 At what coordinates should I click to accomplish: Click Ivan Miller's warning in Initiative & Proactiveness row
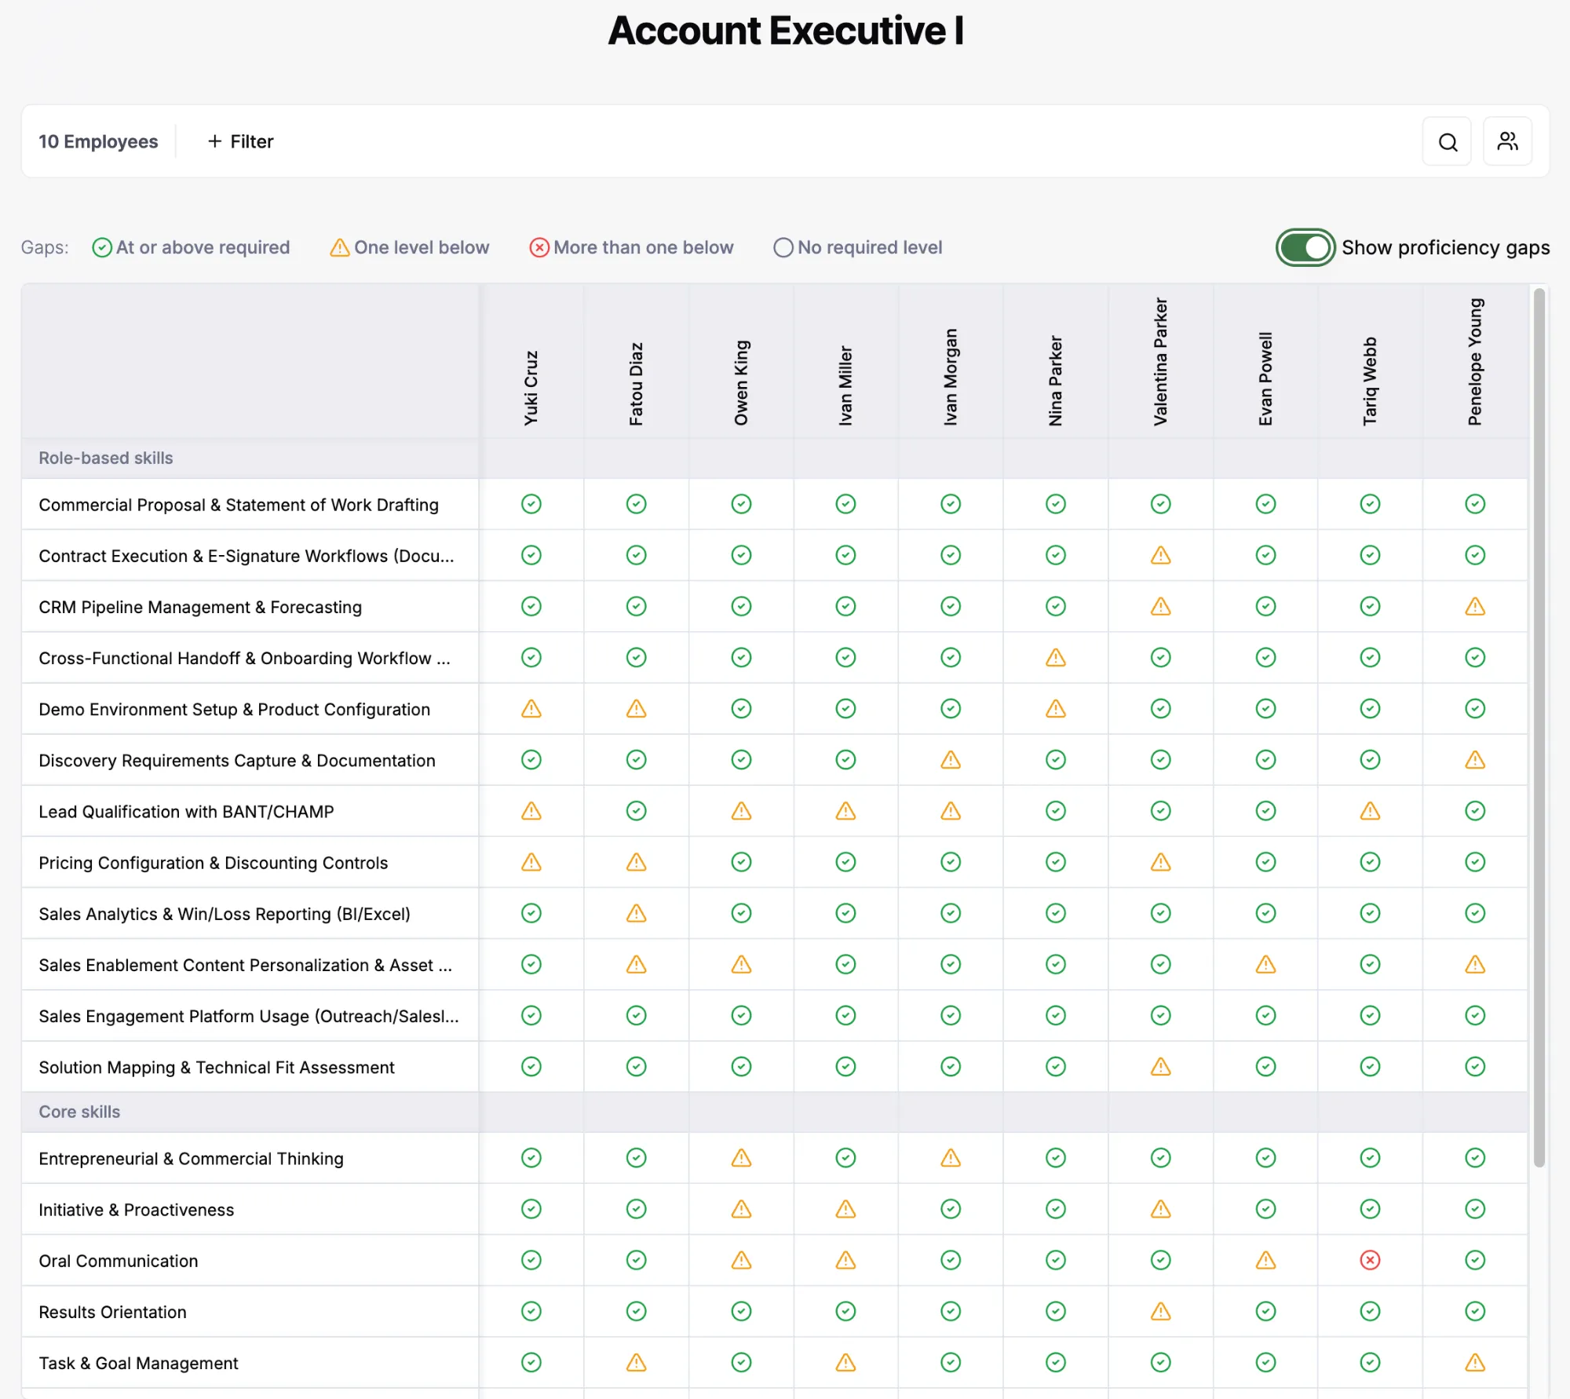[845, 1209]
